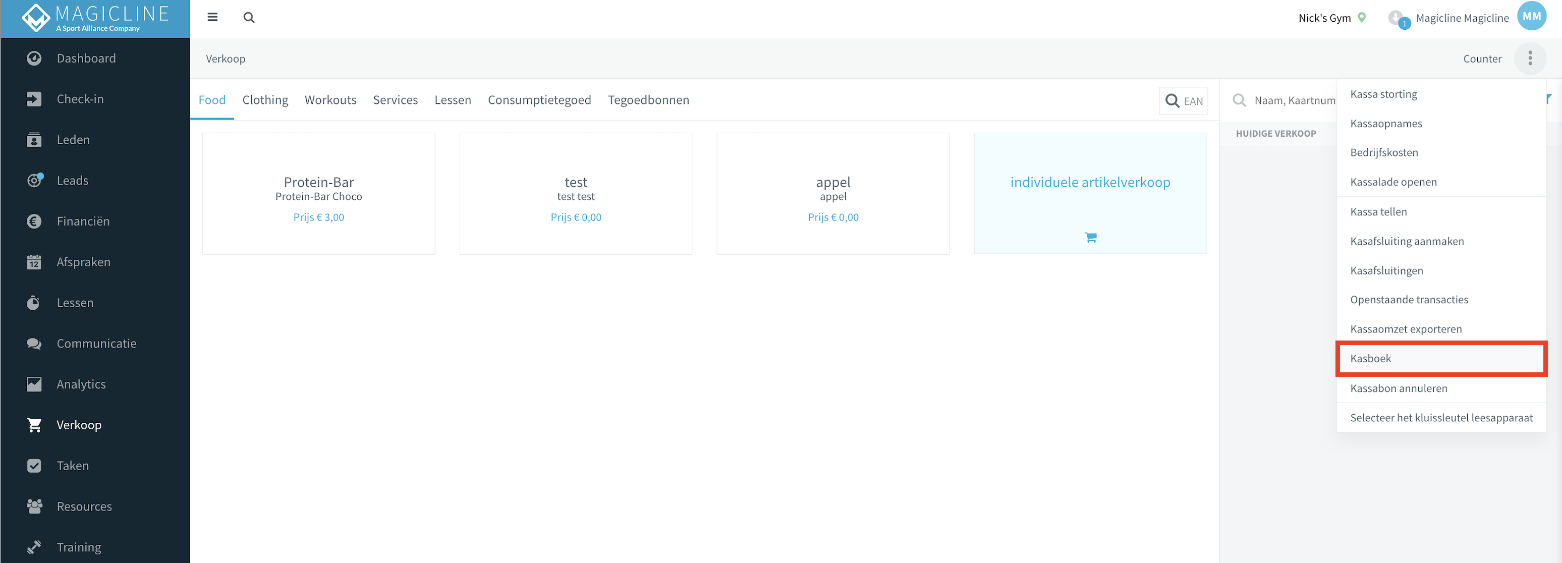
Task: Open Dashboard in the sidebar
Action: point(95,58)
